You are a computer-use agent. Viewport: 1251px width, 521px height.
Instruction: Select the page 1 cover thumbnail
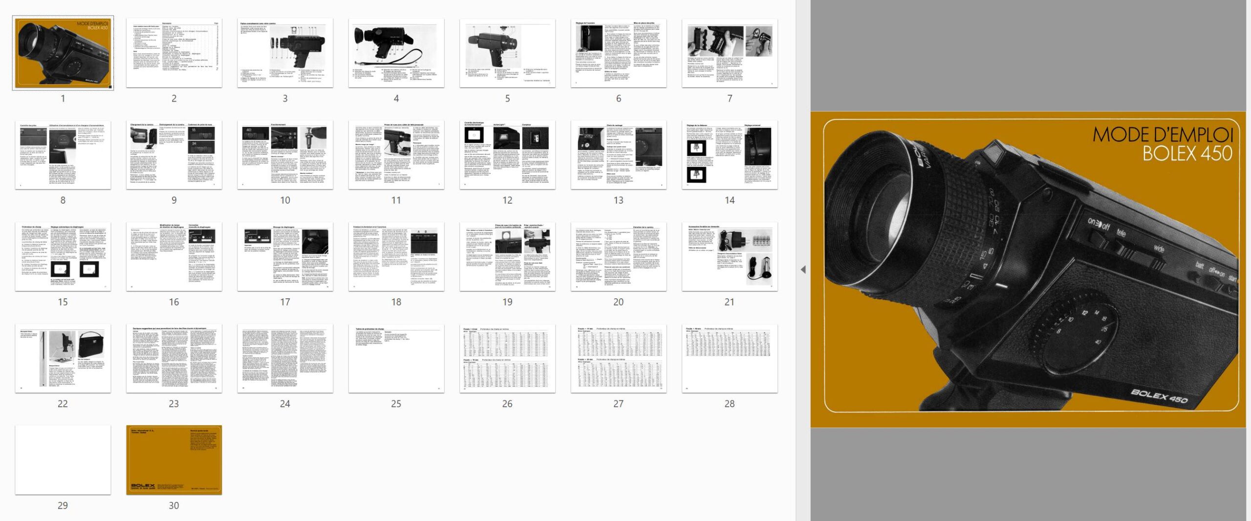coord(63,53)
